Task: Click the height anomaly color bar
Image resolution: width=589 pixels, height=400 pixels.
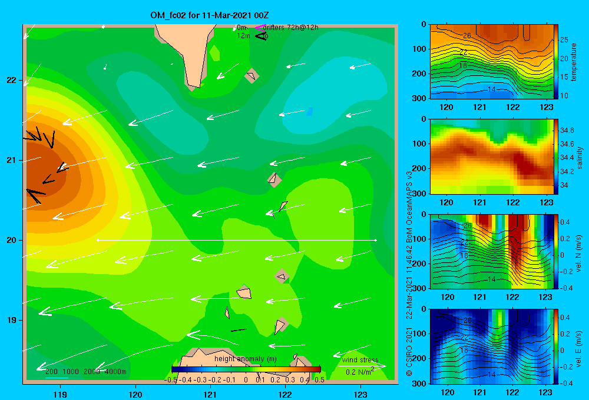Action: click(246, 369)
